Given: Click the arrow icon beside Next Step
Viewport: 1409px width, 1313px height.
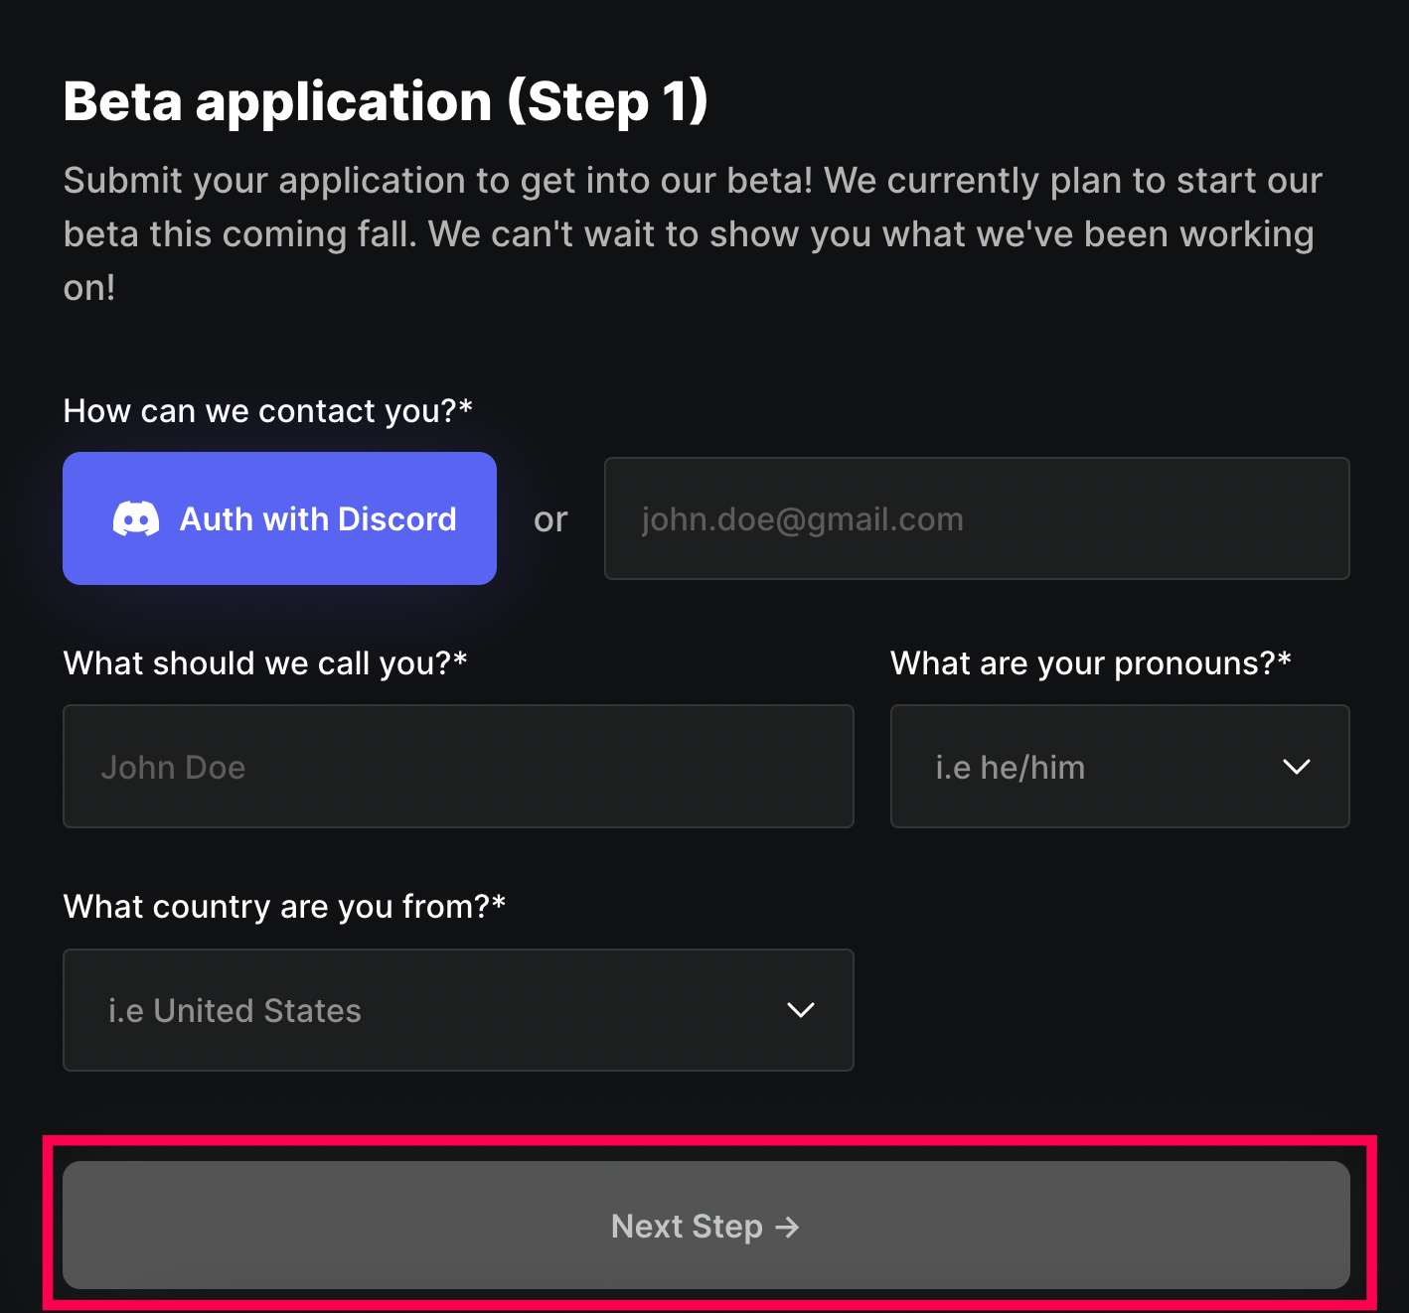Looking at the screenshot, I should (787, 1228).
